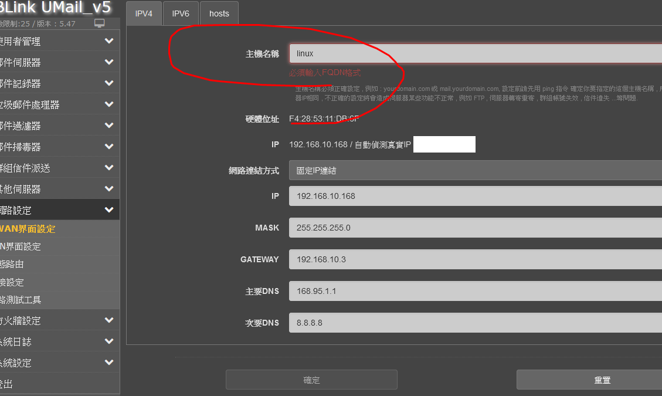Open WAN界面設定 in the sidebar
662x396 pixels.
tap(28, 229)
